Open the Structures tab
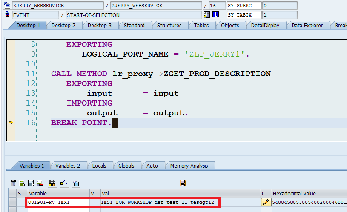 pos(169,25)
